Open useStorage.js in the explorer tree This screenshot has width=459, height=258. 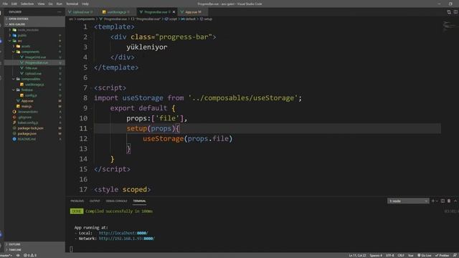click(x=34, y=85)
